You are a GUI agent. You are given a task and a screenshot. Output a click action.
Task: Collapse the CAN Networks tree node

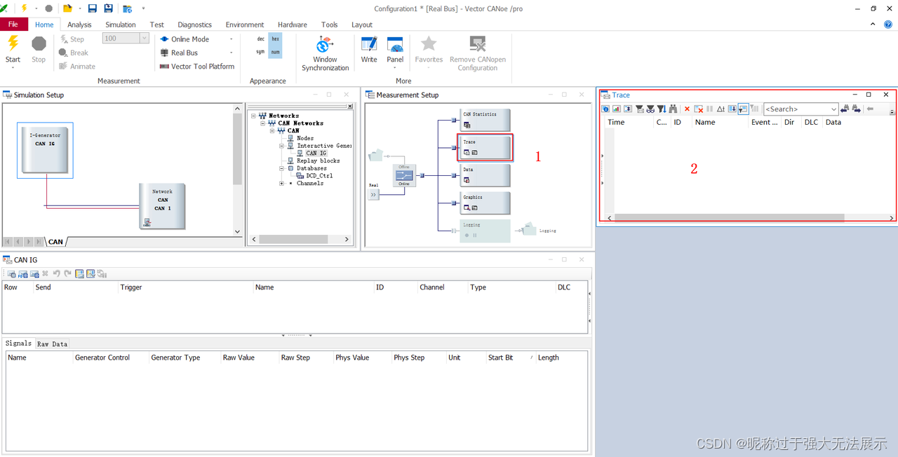(x=262, y=123)
